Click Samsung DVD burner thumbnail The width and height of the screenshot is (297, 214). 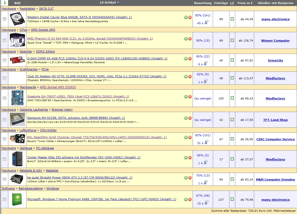pos(17,119)
